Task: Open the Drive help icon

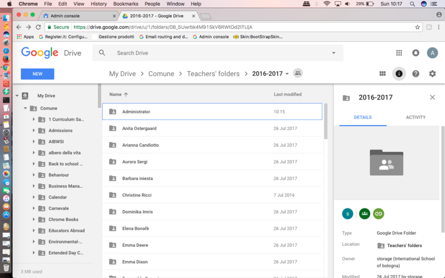Action: pos(416,74)
